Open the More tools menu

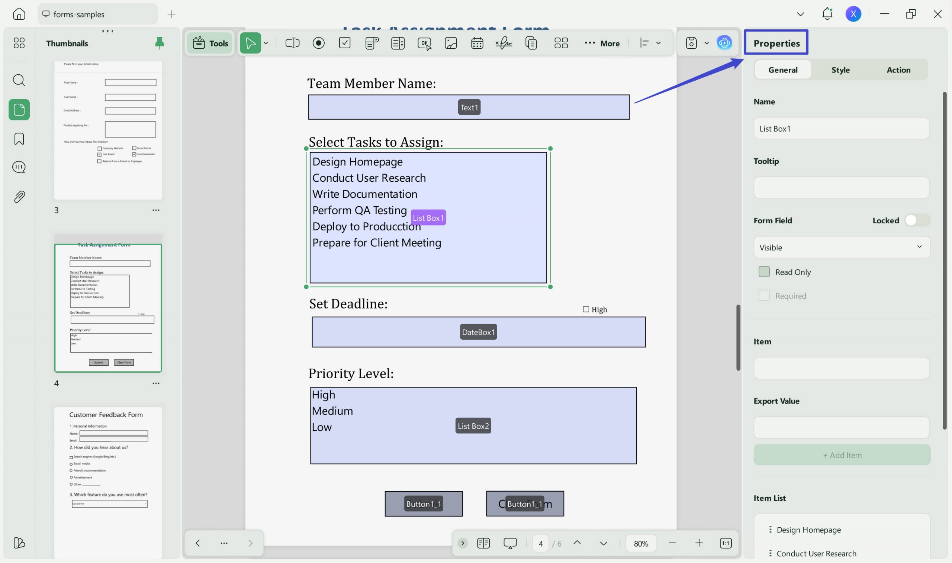pyautogui.click(x=602, y=43)
